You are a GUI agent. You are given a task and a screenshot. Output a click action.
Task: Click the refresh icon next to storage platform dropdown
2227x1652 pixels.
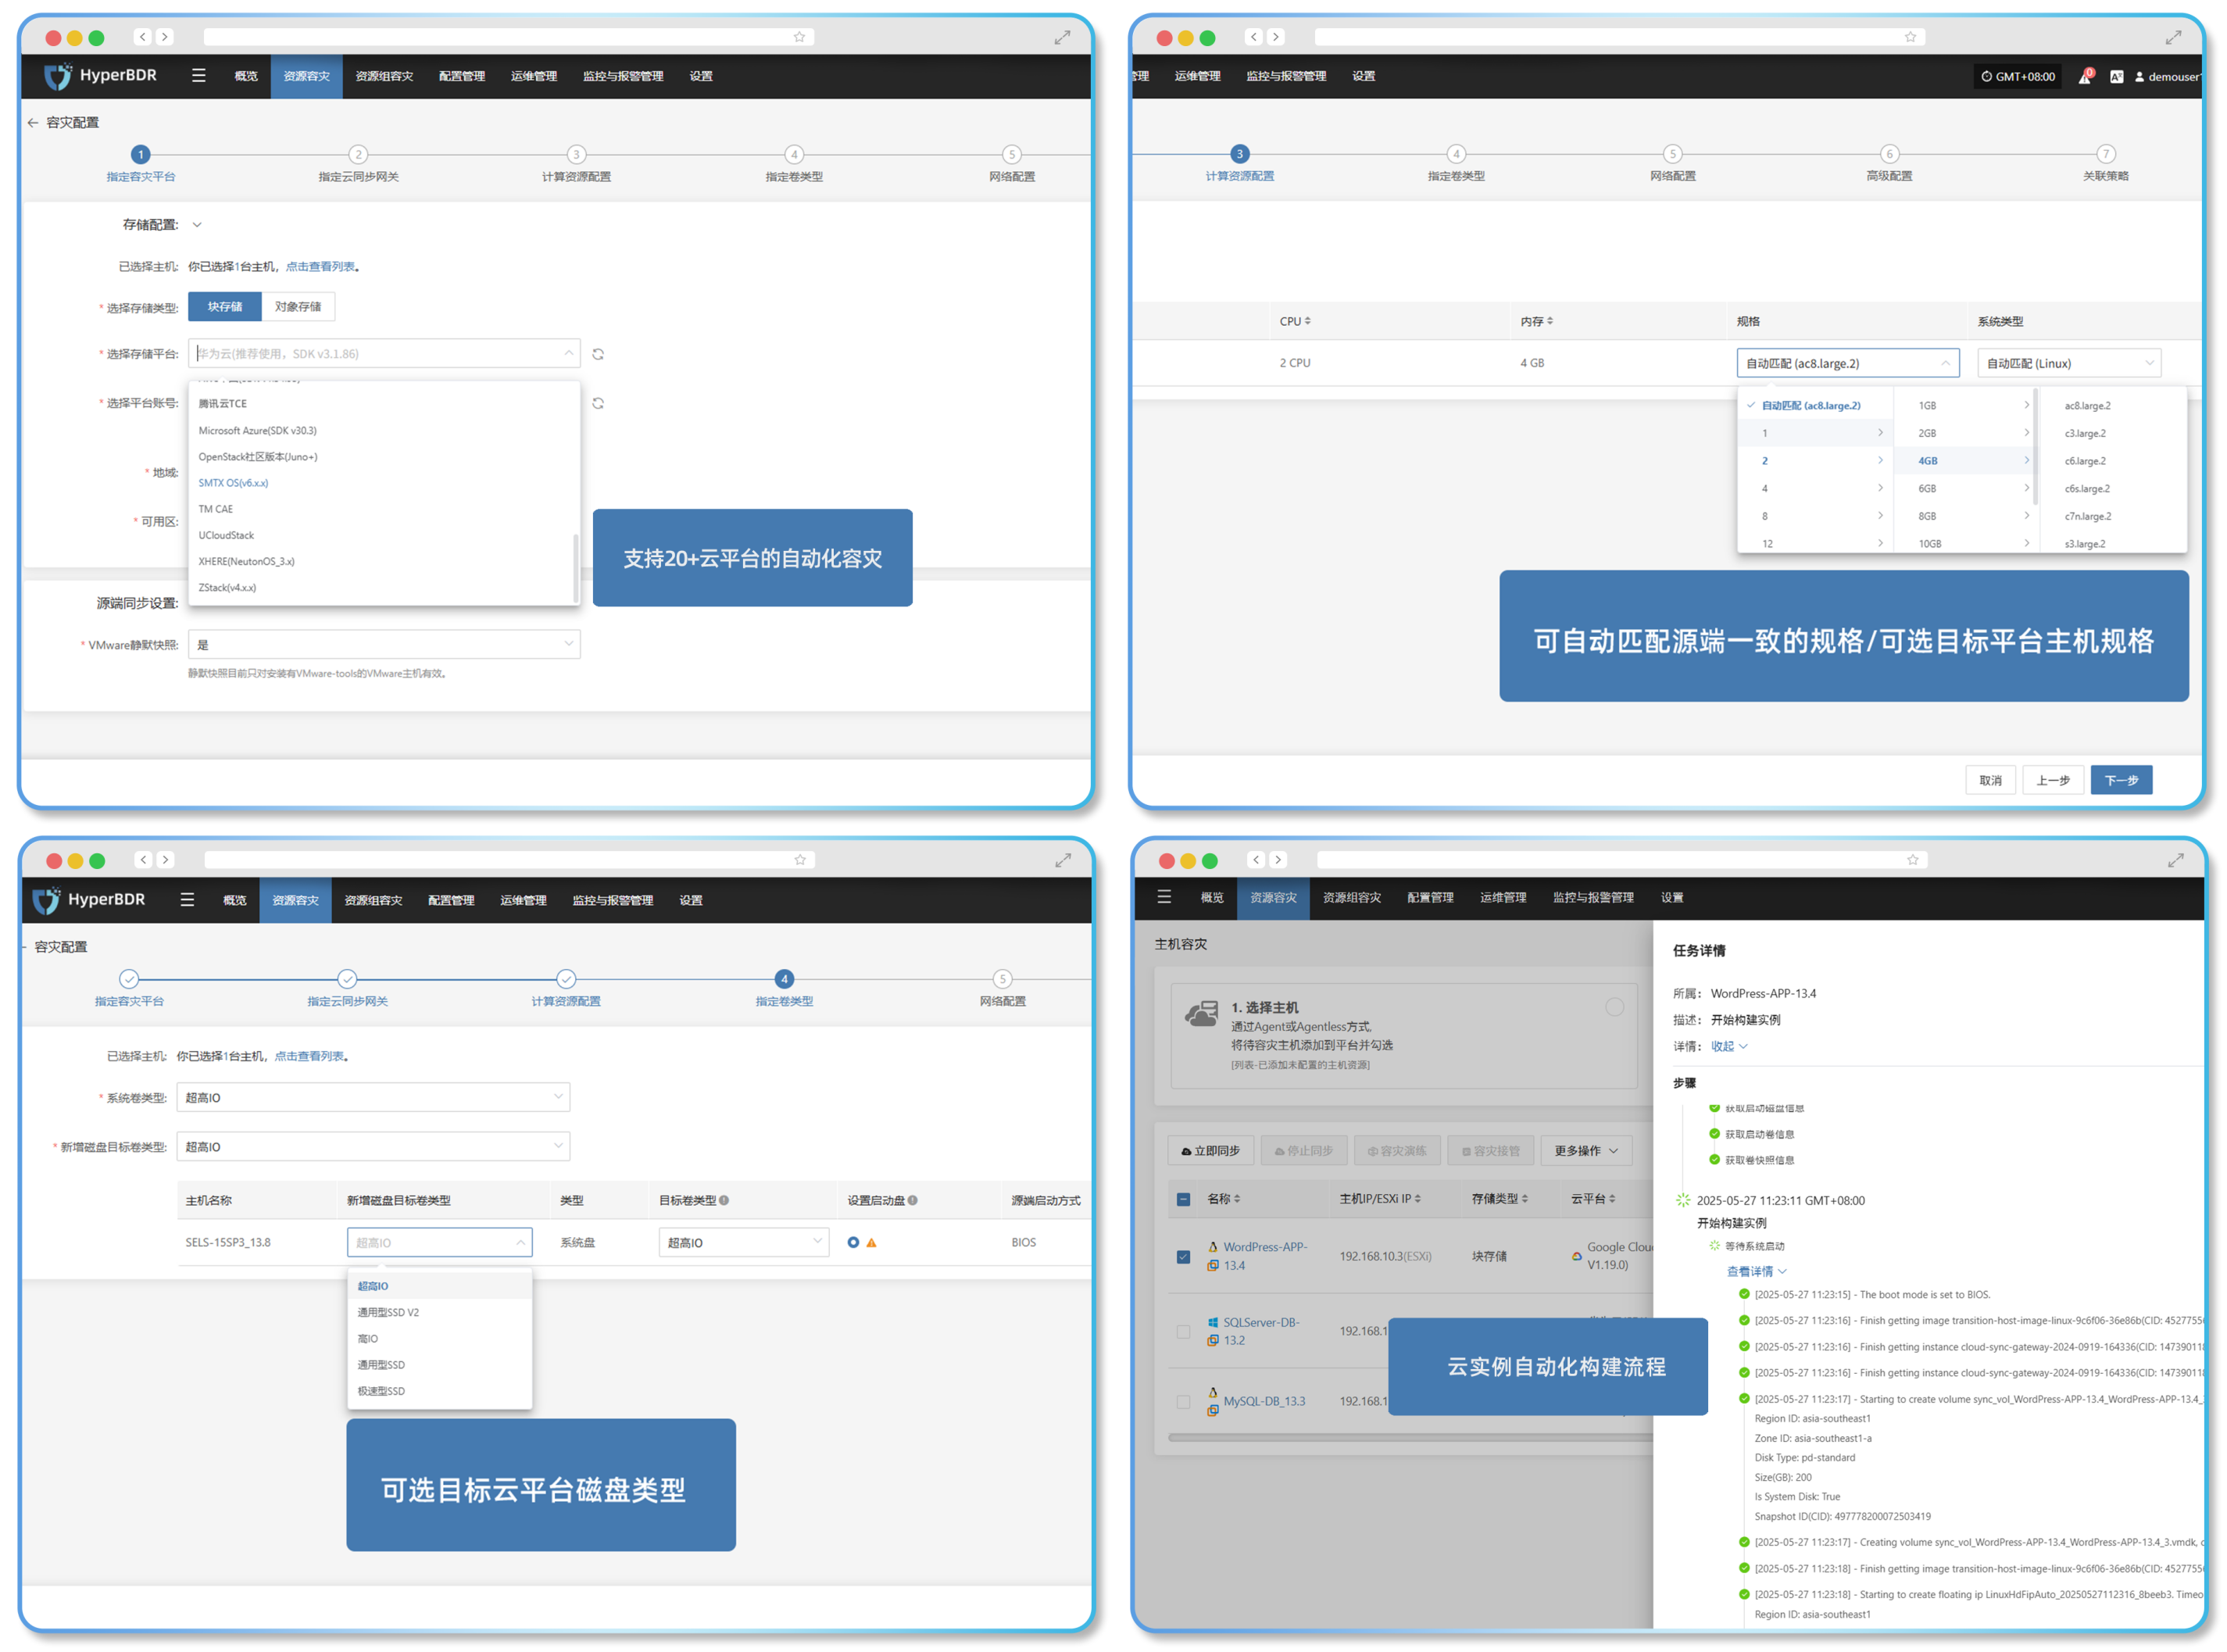(x=598, y=354)
